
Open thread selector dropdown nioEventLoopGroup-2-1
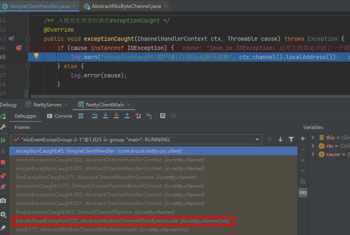click(x=136, y=139)
